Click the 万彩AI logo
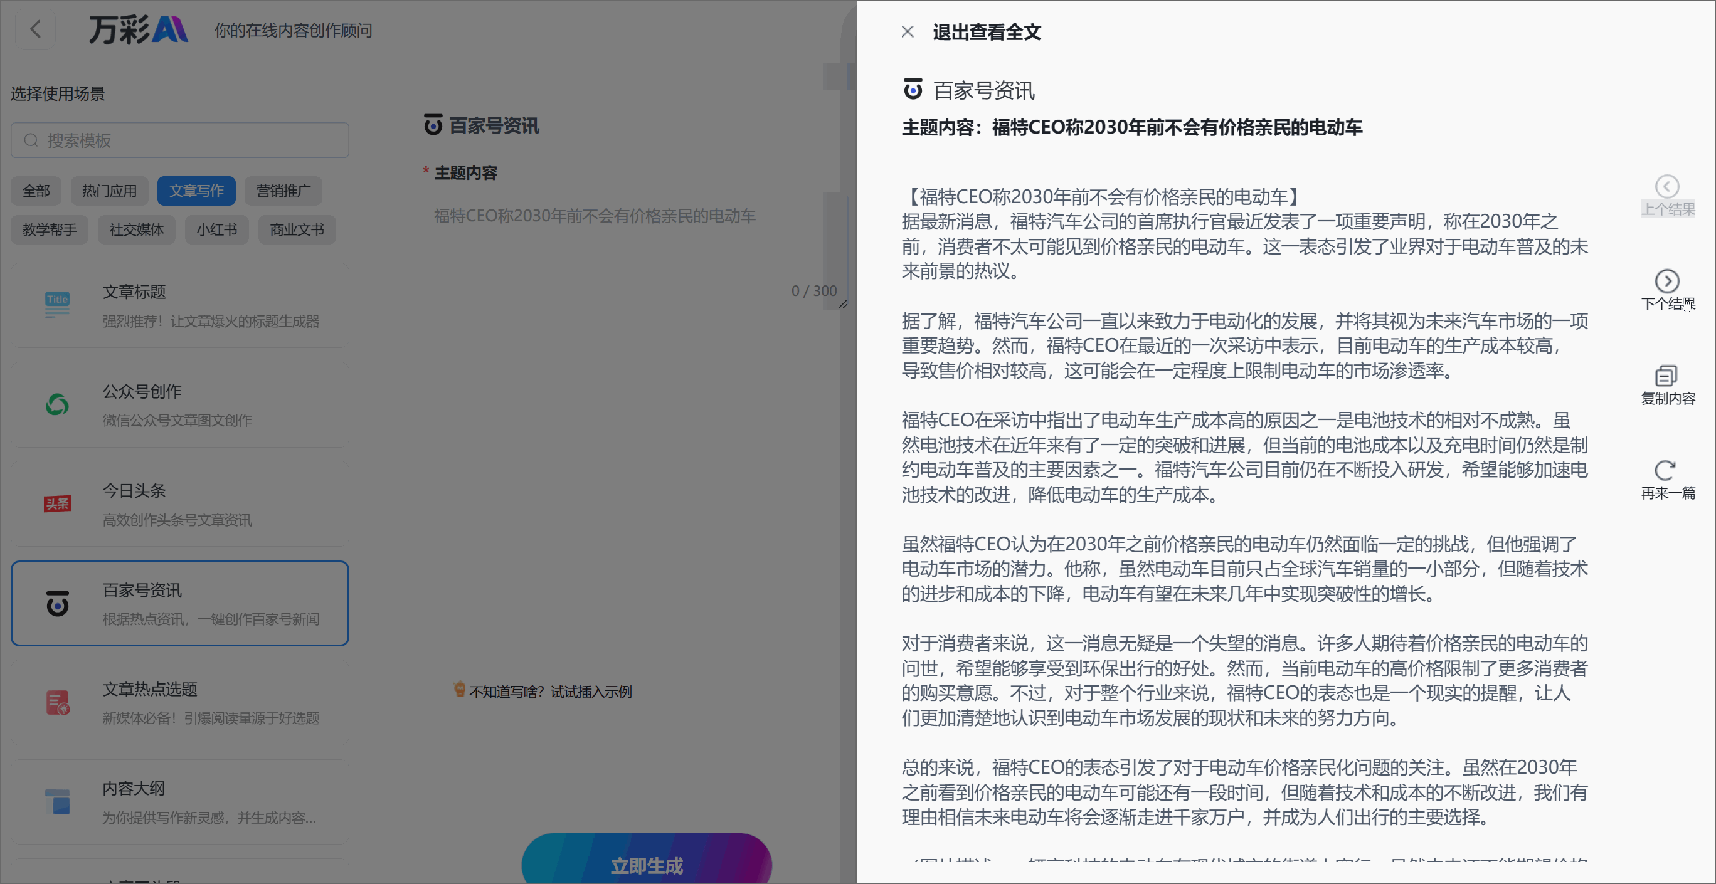This screenshot has height=884, width=1716. click(139, 30)
